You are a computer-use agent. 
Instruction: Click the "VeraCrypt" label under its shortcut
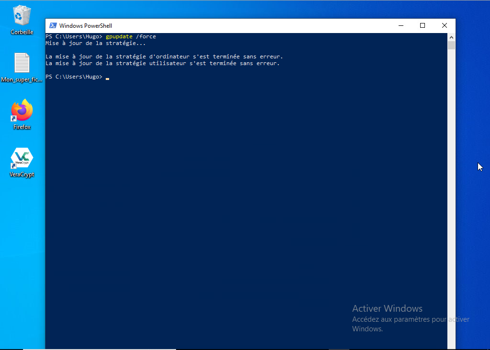(x=22, y=175)
